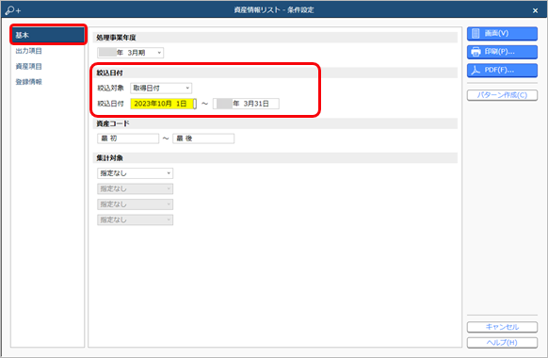Click the 資産コード start field 最初
548x358 pixels.
pyautogui.click(x=128, y=138)
